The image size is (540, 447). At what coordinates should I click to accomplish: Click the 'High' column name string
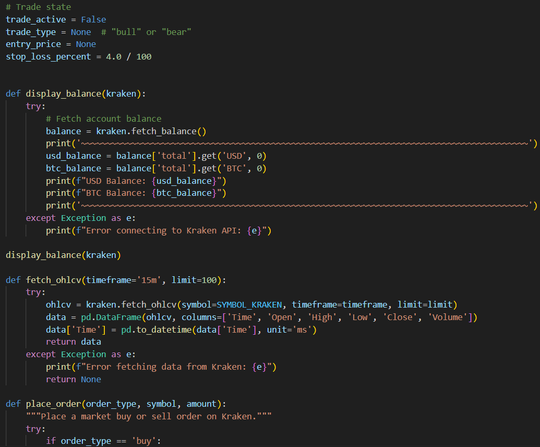[x=322, y=317]
